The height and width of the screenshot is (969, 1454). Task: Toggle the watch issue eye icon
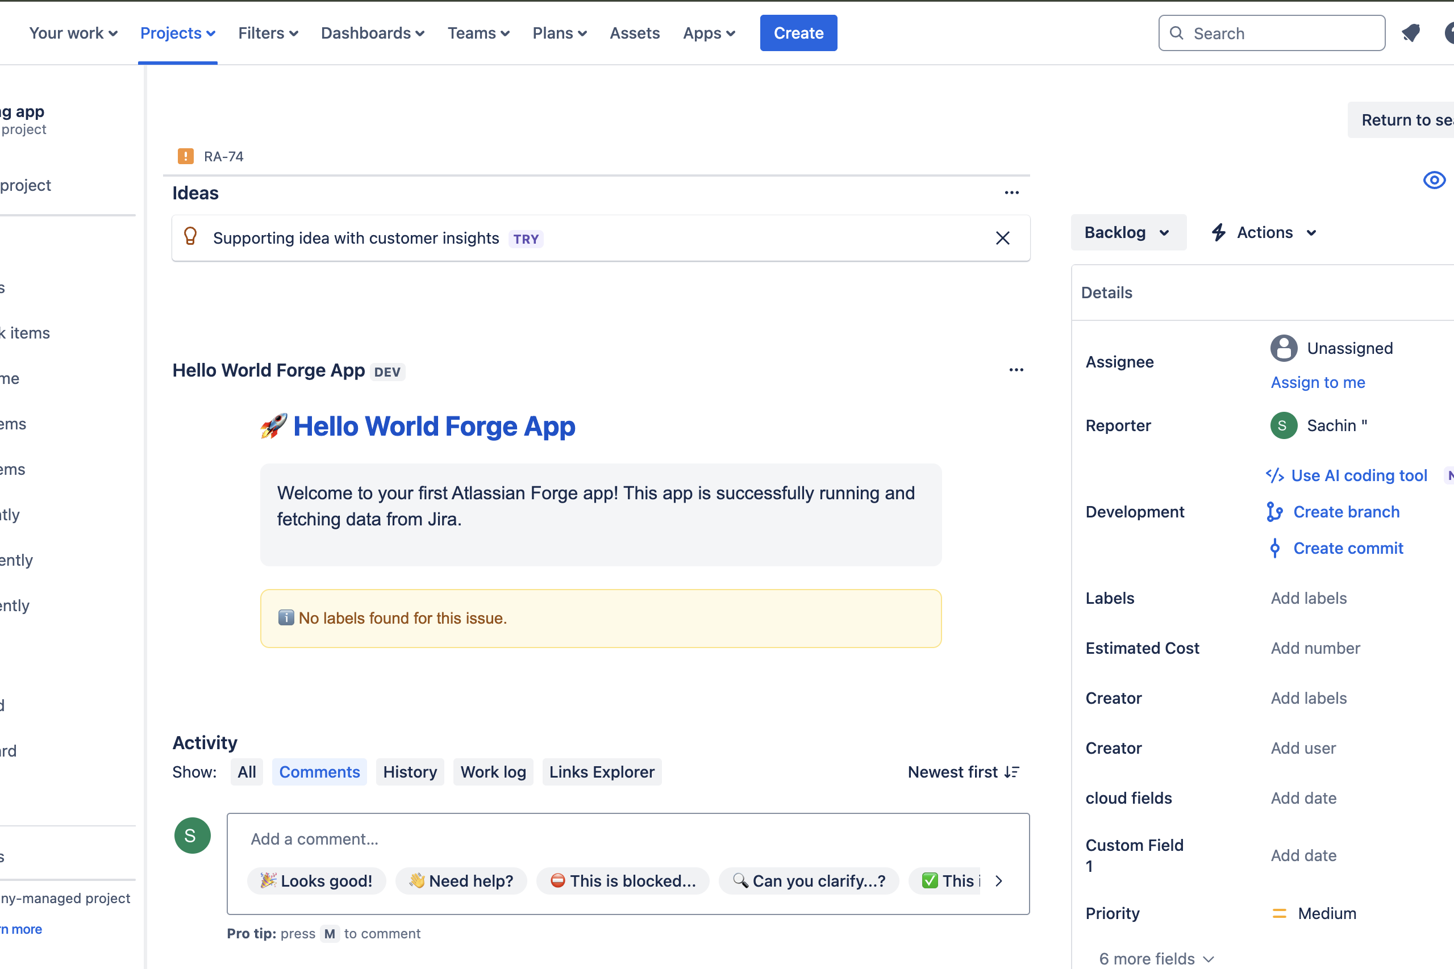point(1434,180)
